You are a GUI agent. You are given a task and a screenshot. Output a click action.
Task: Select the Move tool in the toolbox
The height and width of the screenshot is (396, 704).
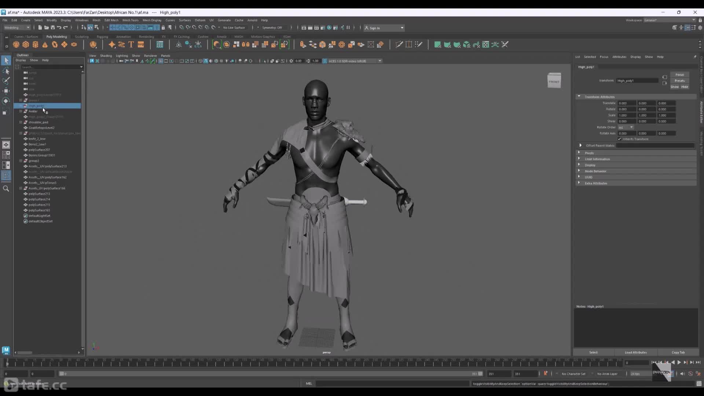point(6,91)
